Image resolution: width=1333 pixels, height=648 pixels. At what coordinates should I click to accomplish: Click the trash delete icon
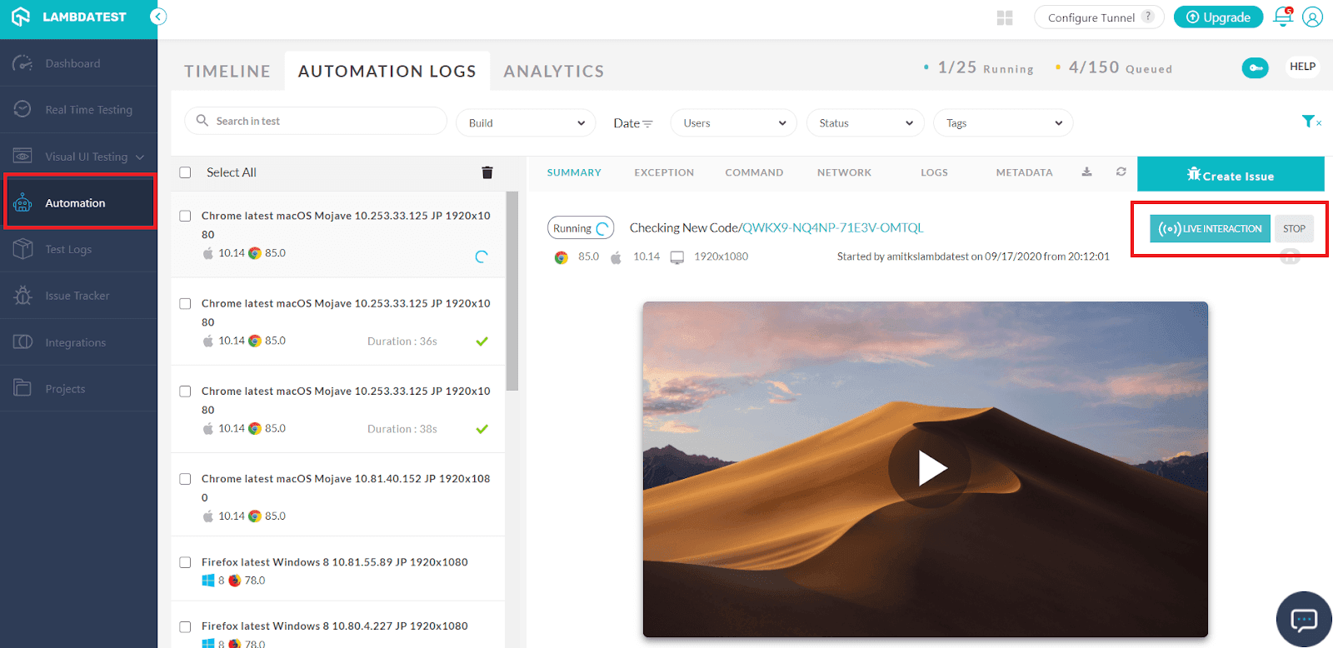click(x=487, y=172)
